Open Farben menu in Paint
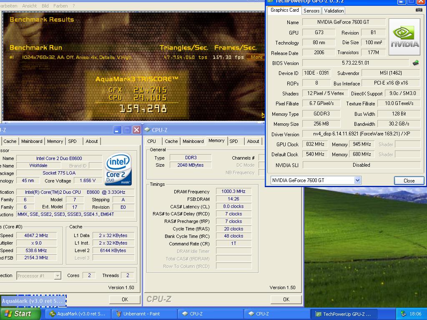427x320 pixels. pyautogui.click(x=60, y=6)
